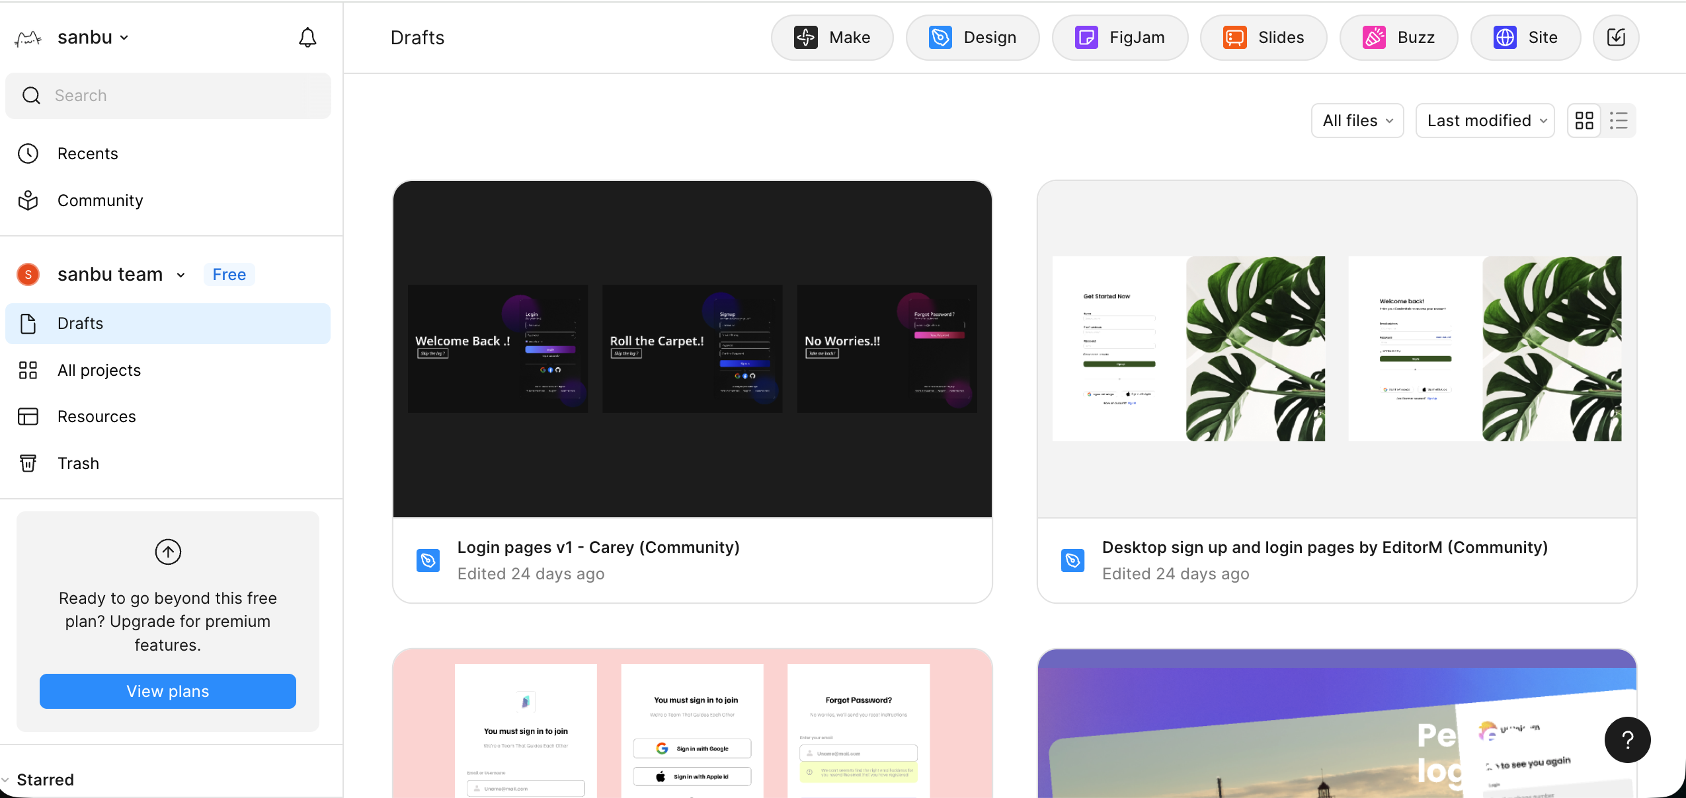Open the Last modified sort dropdown
This screenshot has height=798, width=1686.
[x=1485, y=120]
